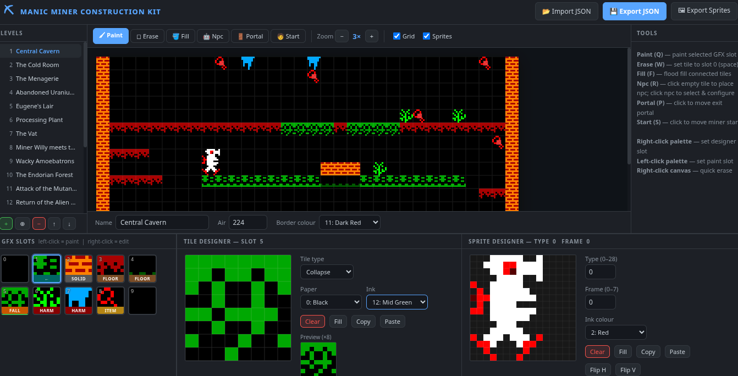Open the sprite Ink colour dropdown

[x=616, y=333]
